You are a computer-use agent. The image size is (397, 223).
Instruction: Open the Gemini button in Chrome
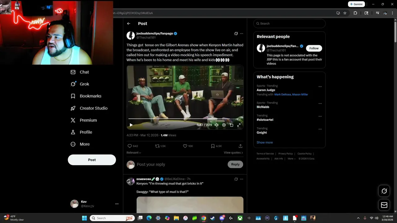(356, 4)
